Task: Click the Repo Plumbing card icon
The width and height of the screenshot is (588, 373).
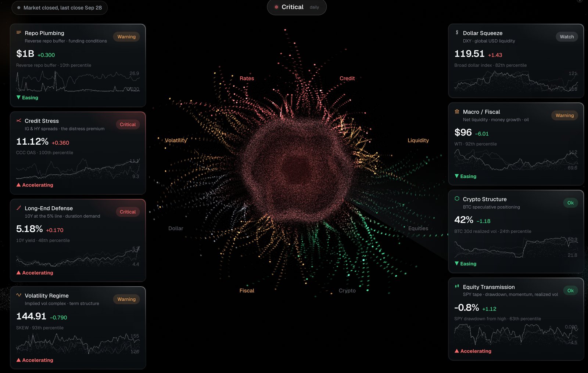Action: point(19,33)
